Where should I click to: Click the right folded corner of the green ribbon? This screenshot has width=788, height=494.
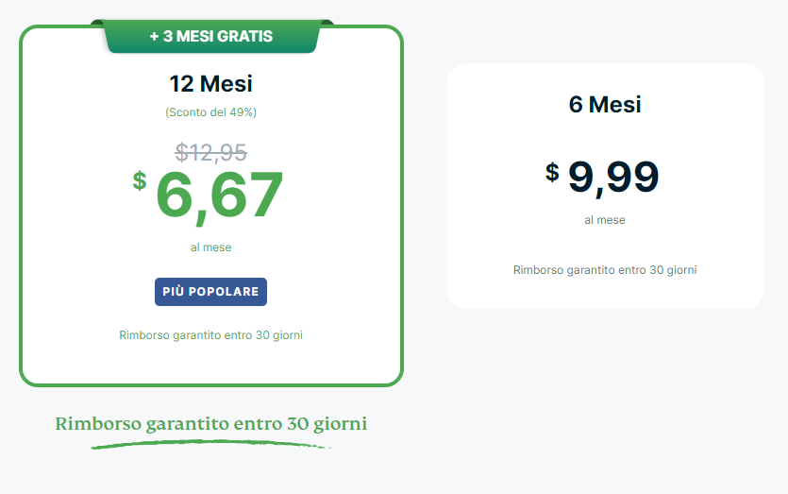point(327,23)
